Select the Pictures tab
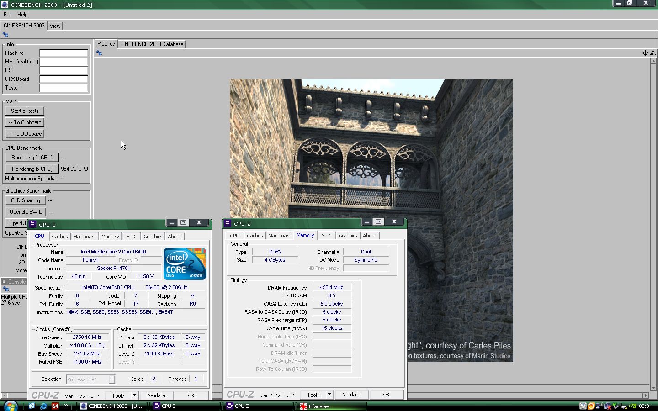The width and height of the screenshot is (658, 411). click(106, 44)
